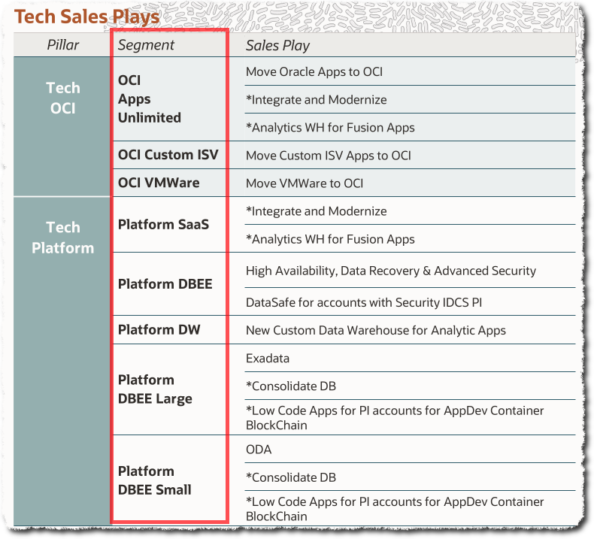
Task: Click the Sales Play column header
Action: pyautogui.click(x=277, y=45)
